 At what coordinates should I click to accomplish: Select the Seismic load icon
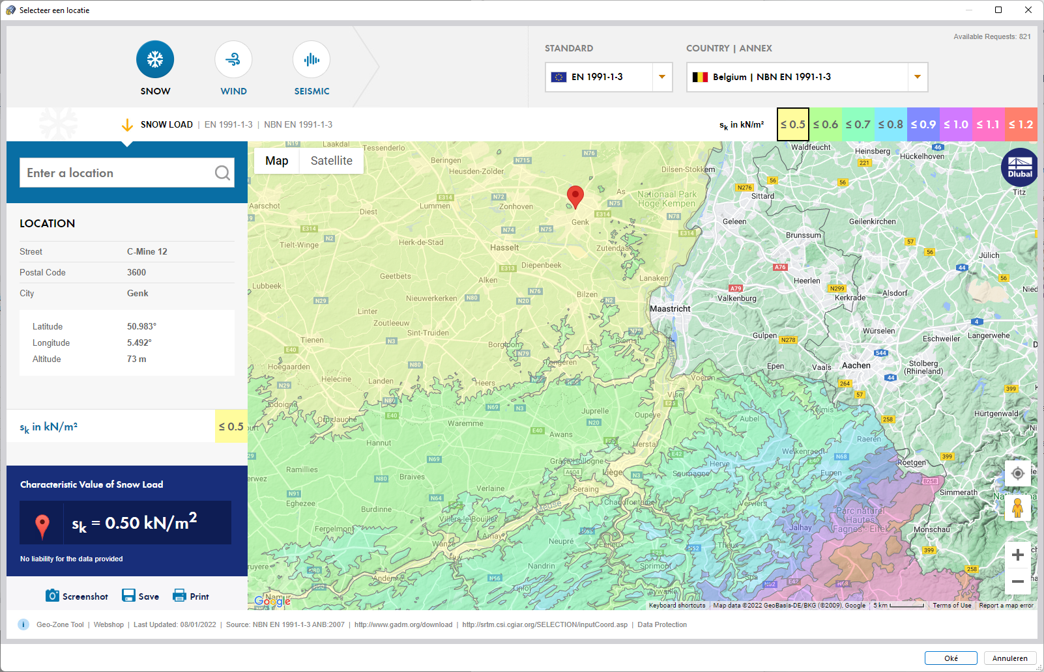point(312,59)
